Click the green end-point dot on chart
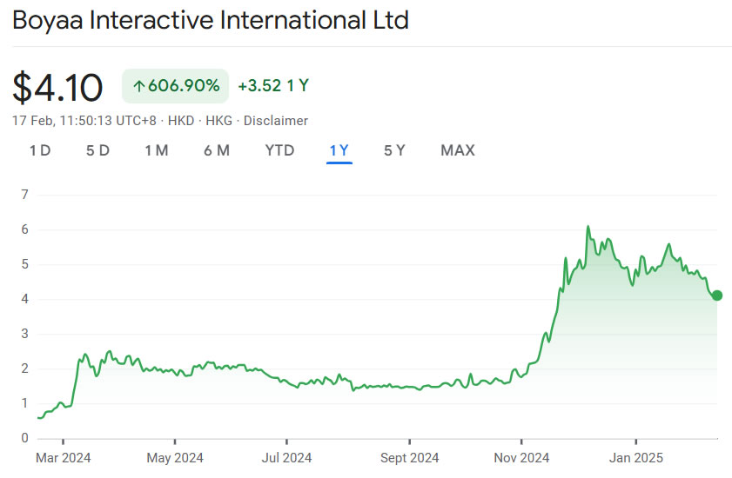 (x=717, y=295)
